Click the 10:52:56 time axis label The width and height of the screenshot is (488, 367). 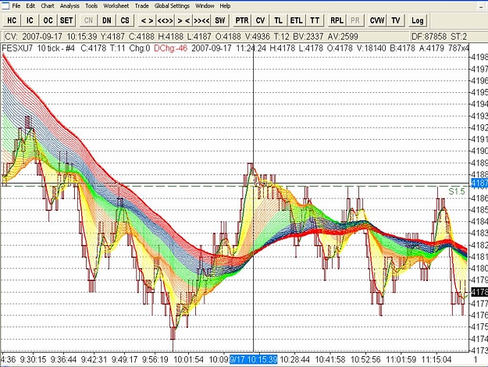click(x=365, y=359)
